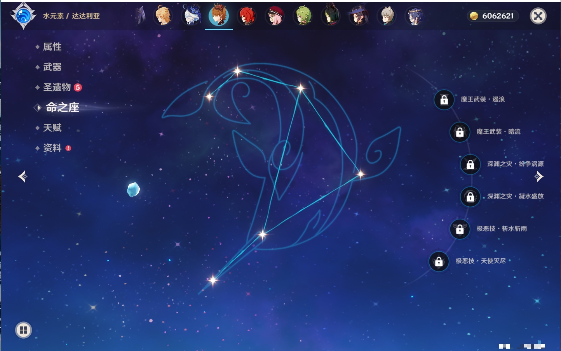Screen dimensions: 561x351
Task: Switch to Furina's white-haired avatar
Action: pos(191,16)
